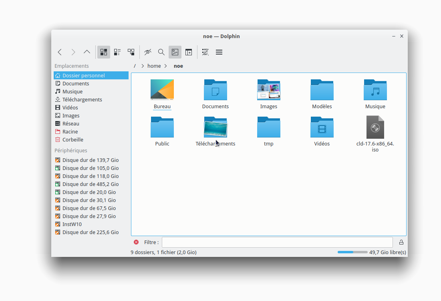
Task: Toggle the image preview button
Action: [175, 52]
